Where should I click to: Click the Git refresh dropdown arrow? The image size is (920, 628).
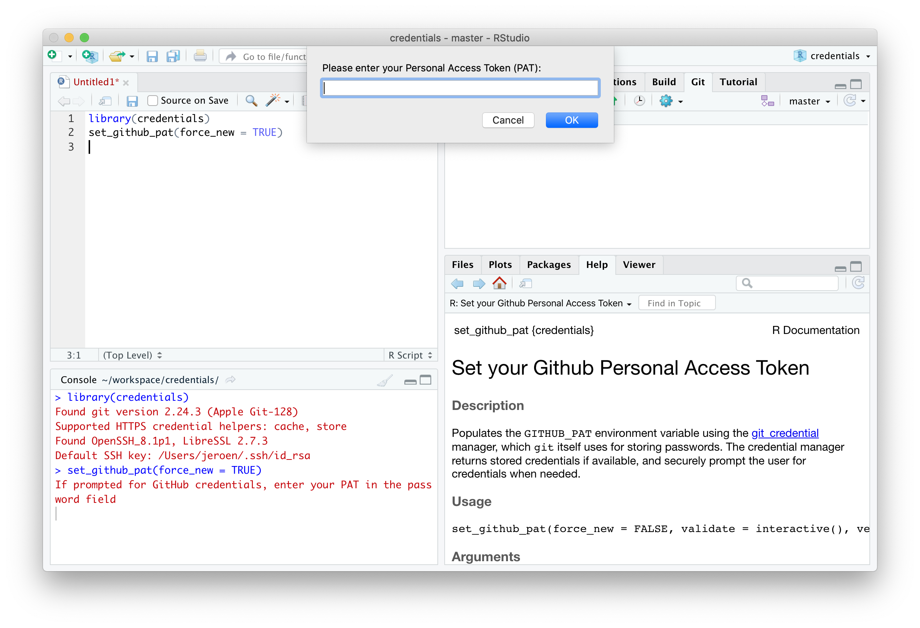click(x=863, y=101)
